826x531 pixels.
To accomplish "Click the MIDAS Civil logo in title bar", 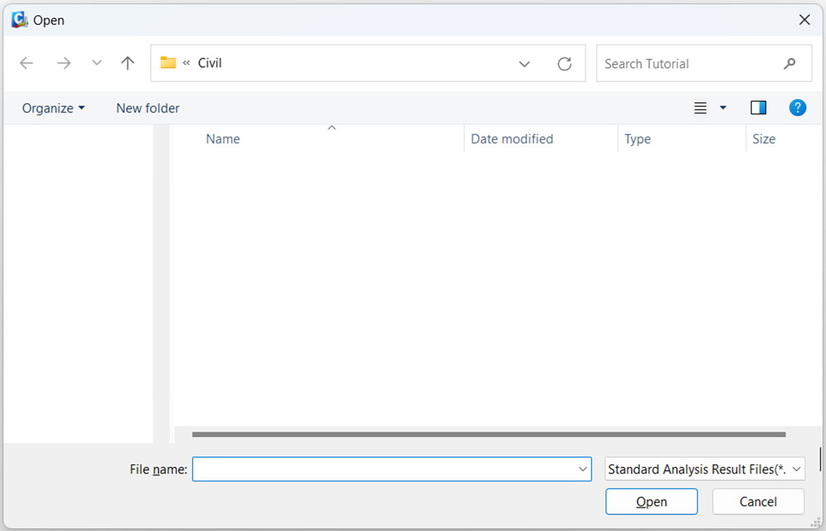I will 18,20.
